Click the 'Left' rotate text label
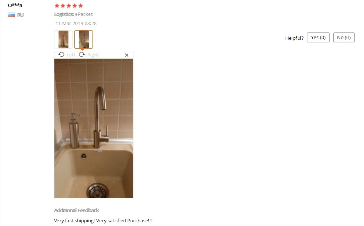Image resolution: width=364 pixels, height=226 pixels. tap(71, 55)
